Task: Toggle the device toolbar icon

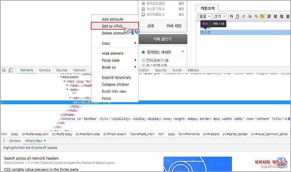Action: [x=11, y=70]
